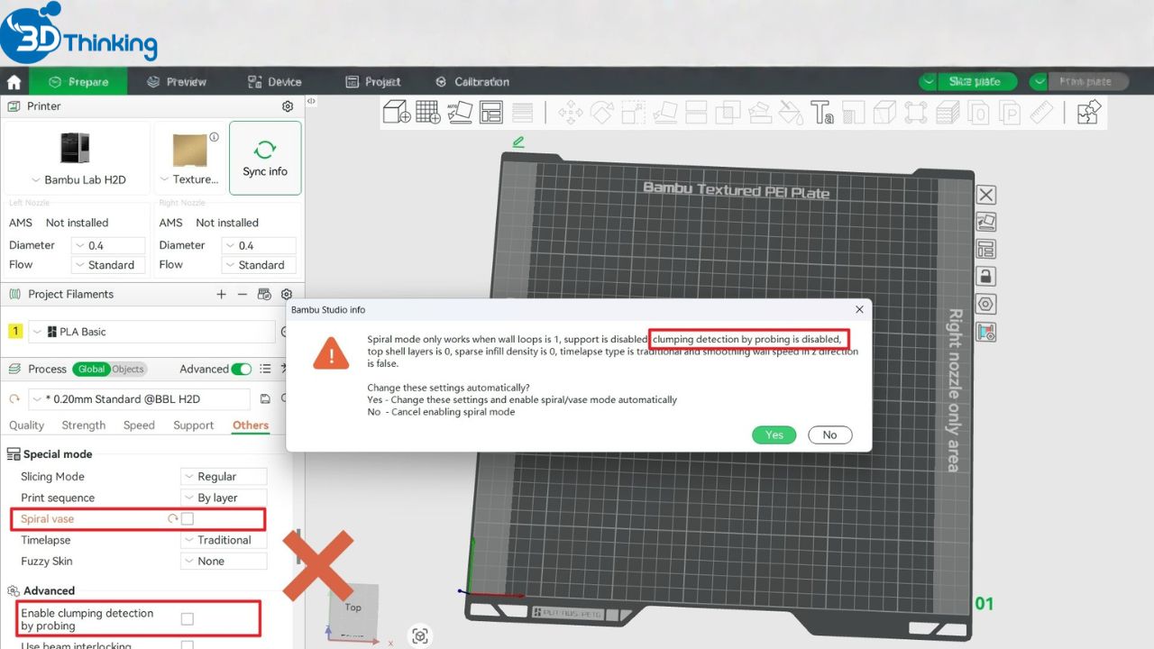Select the Color painting bucket tool
The height and width of the screenshot is (649, 1154).
click(791, 113)
